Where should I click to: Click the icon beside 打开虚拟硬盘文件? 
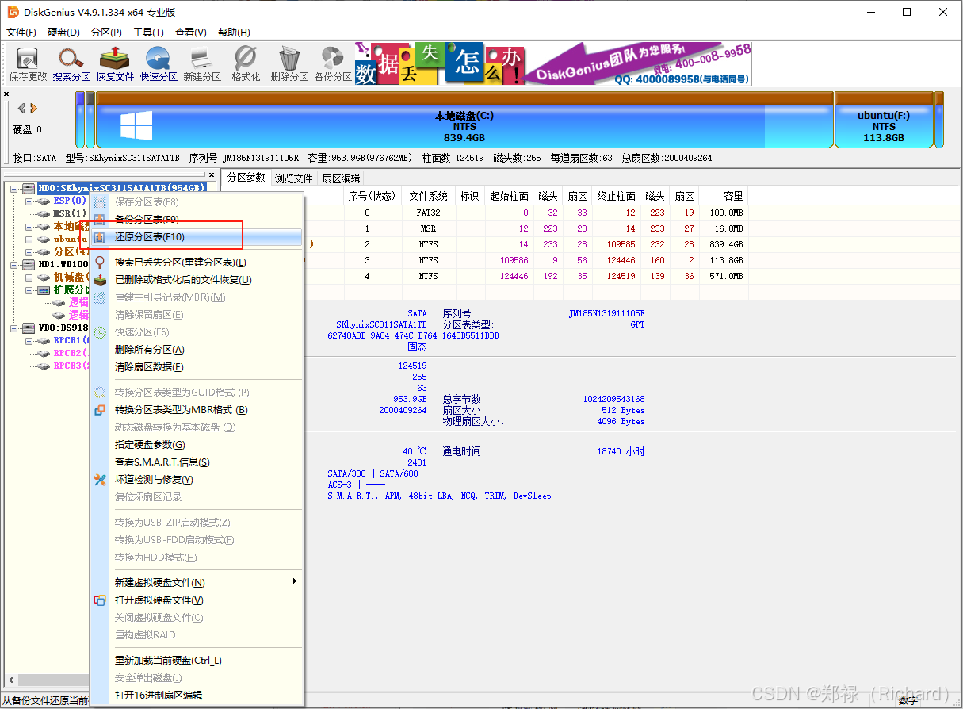(100, 600)
